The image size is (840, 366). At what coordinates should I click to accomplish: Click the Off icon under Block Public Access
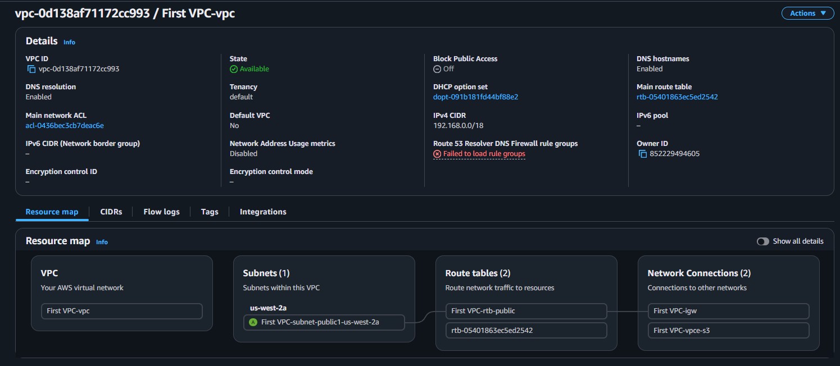pyautogui.click(x=437, y=68)
